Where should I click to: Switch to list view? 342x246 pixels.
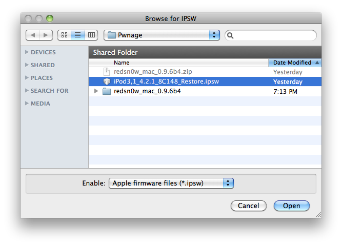pos(77,35)
